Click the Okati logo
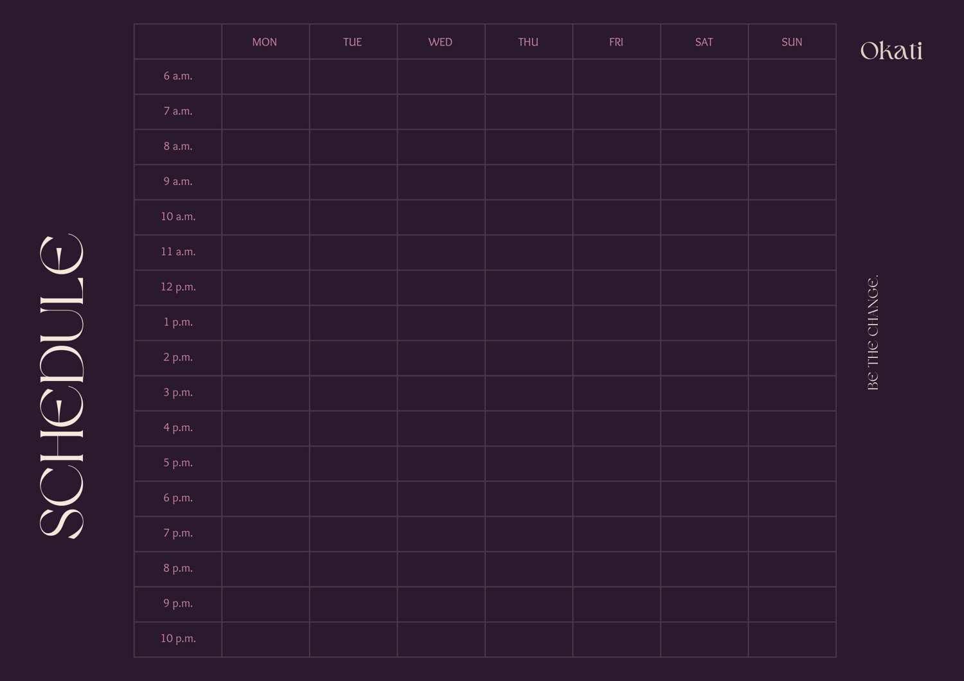Screen dimensions: 964x681 [891, 51]
